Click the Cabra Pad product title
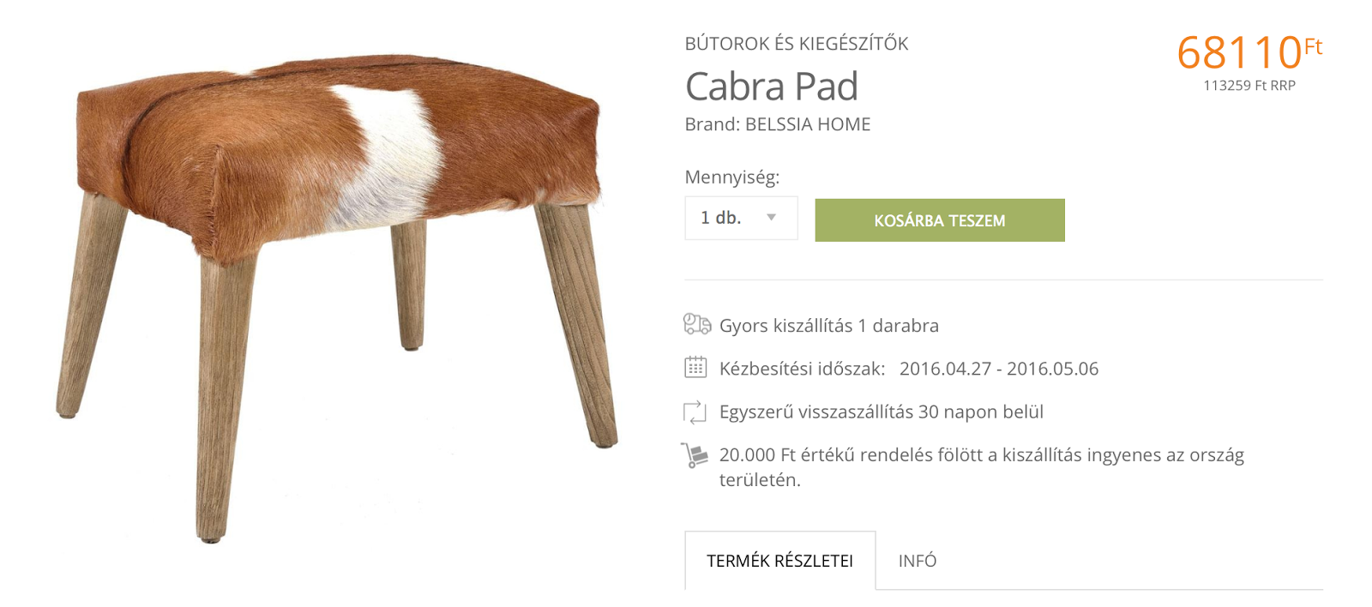The height and width of the screenshot is (607, 1372). click(772, 86)
